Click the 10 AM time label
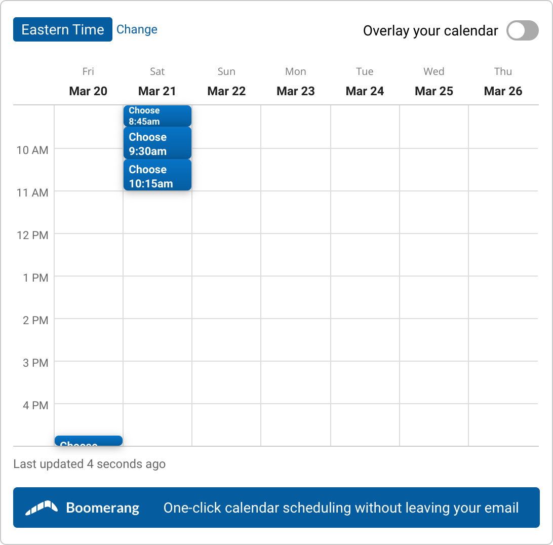This screenshot has height=545, width=553. click(x=32, y=150)
